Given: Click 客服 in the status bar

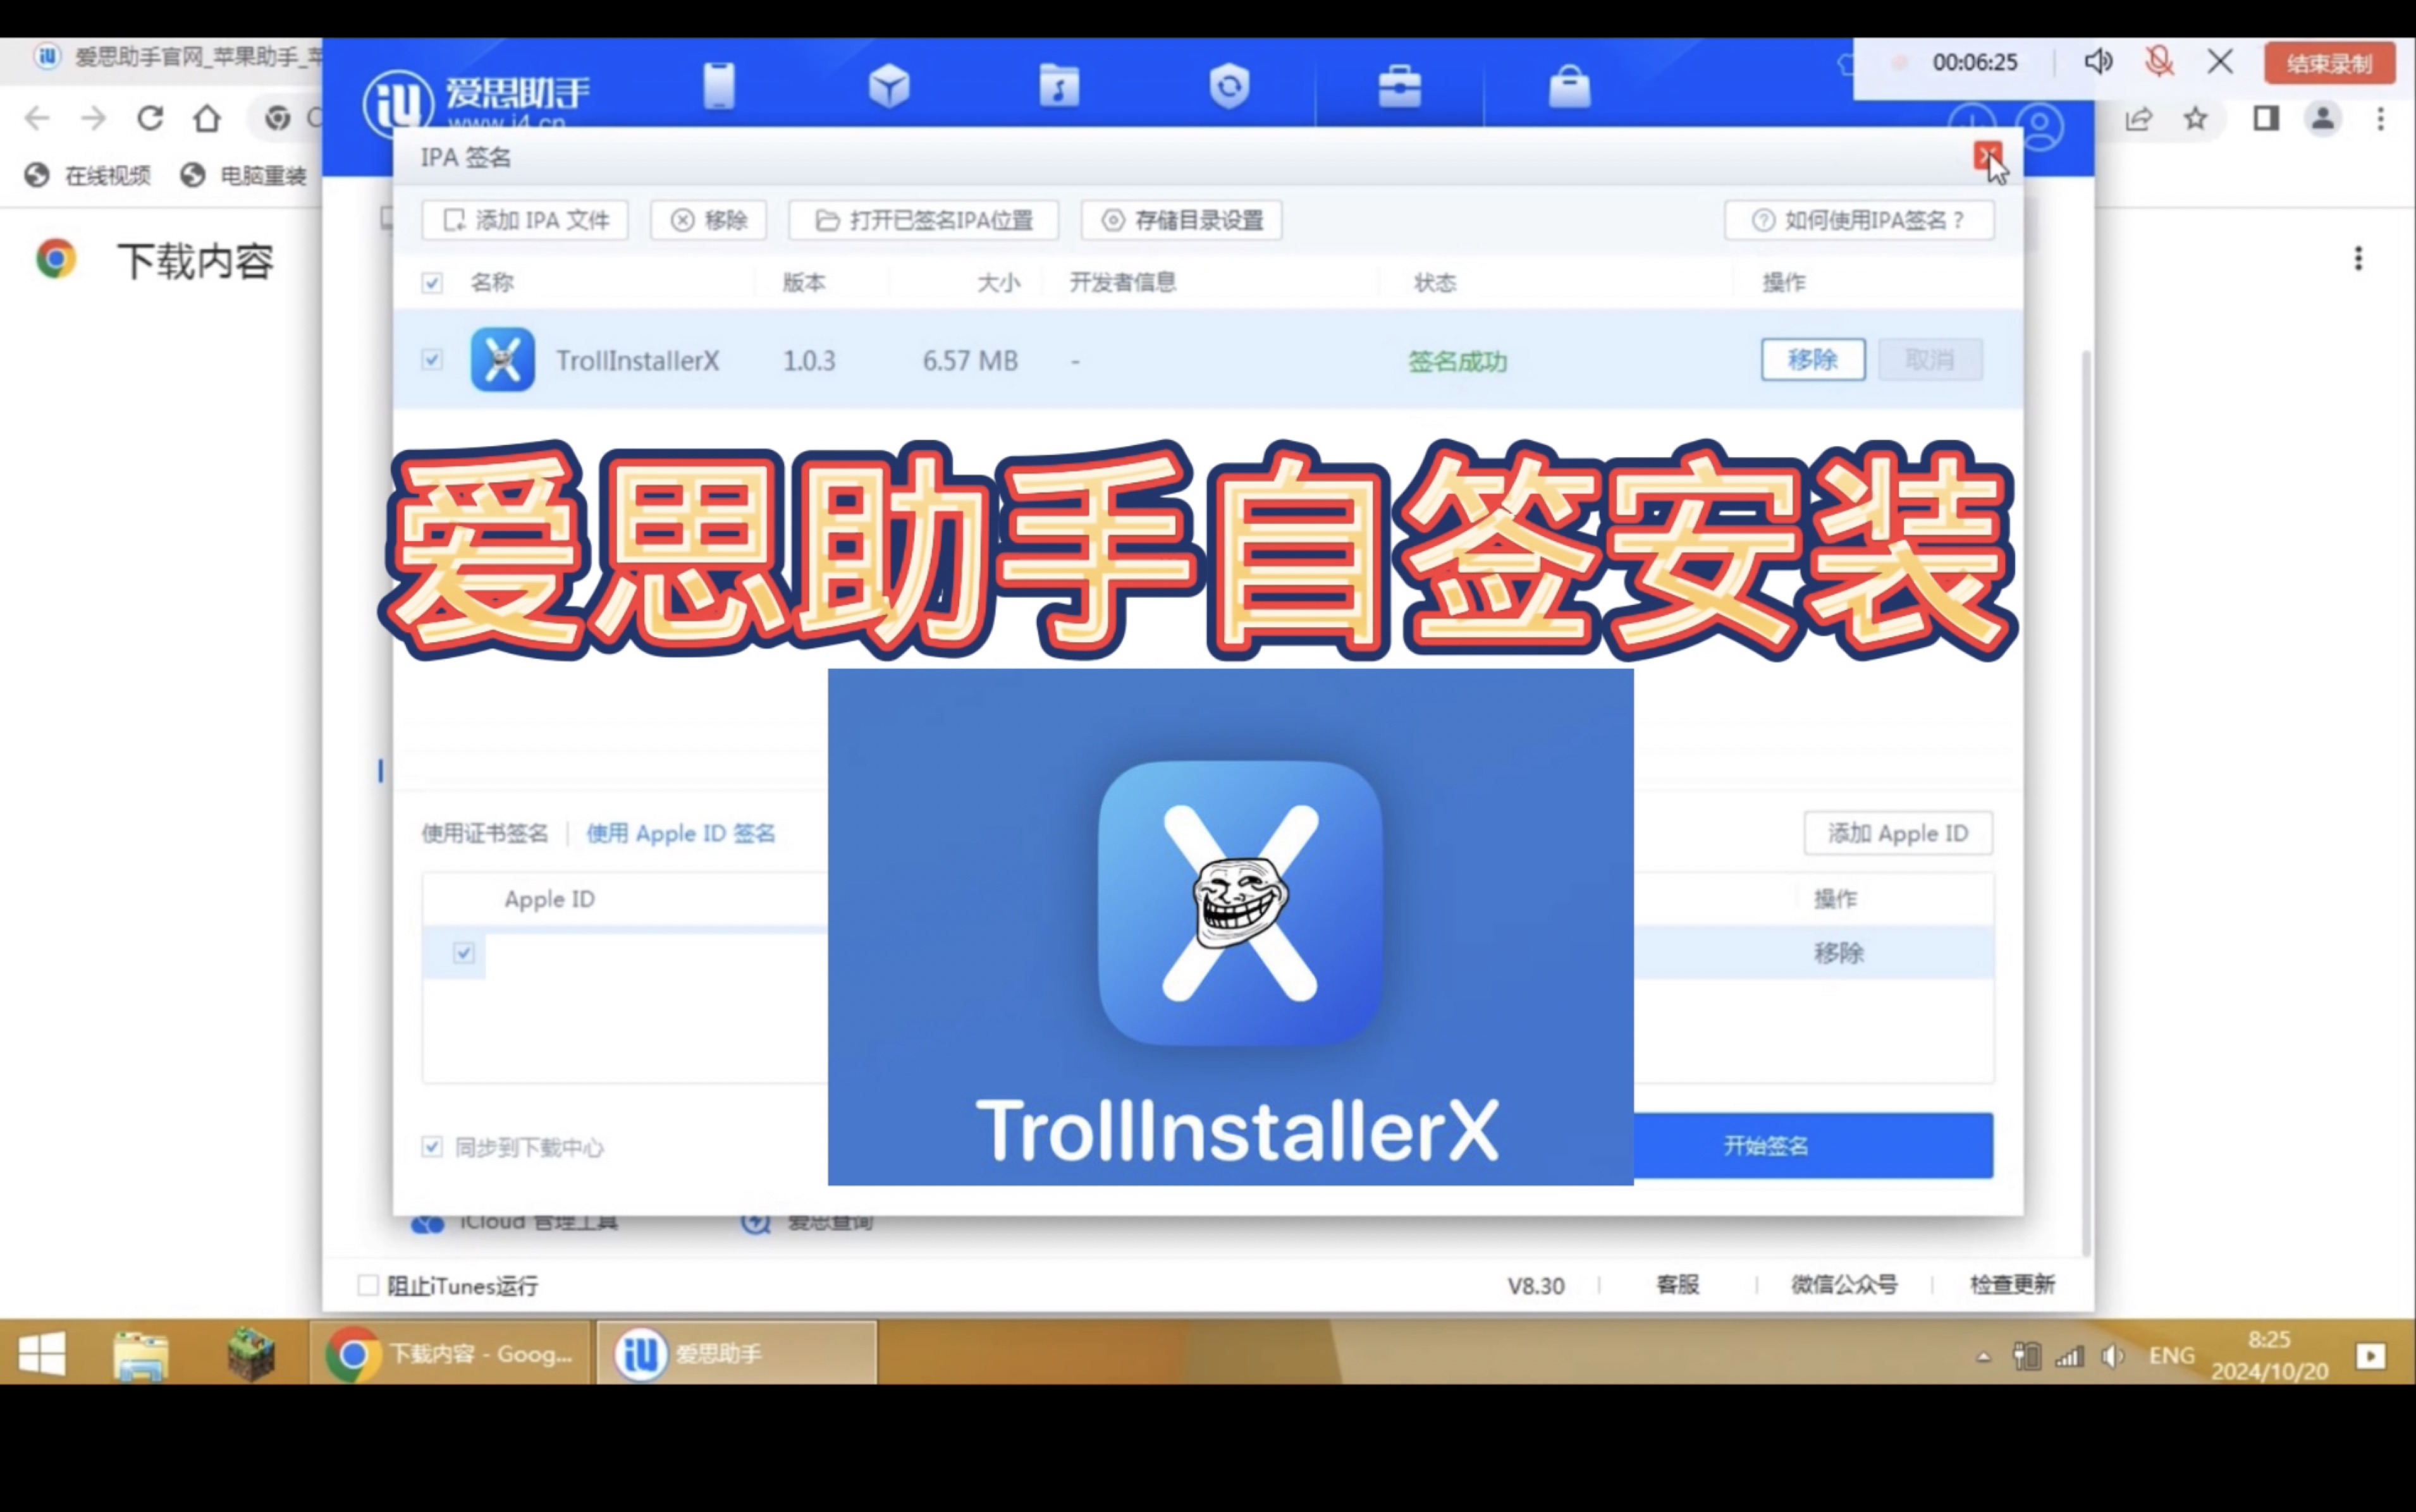Looking at the screenshot, I should [1677, 1285].
